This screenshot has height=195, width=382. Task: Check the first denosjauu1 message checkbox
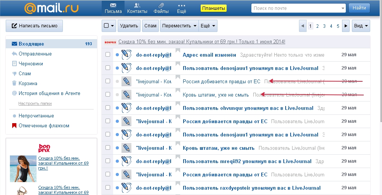pyautogui.click(x=108, y=68)
